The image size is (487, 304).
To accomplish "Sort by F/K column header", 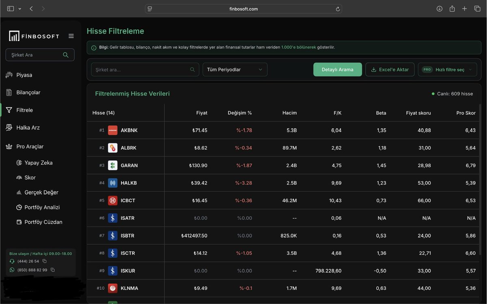I will pos(337,113).
